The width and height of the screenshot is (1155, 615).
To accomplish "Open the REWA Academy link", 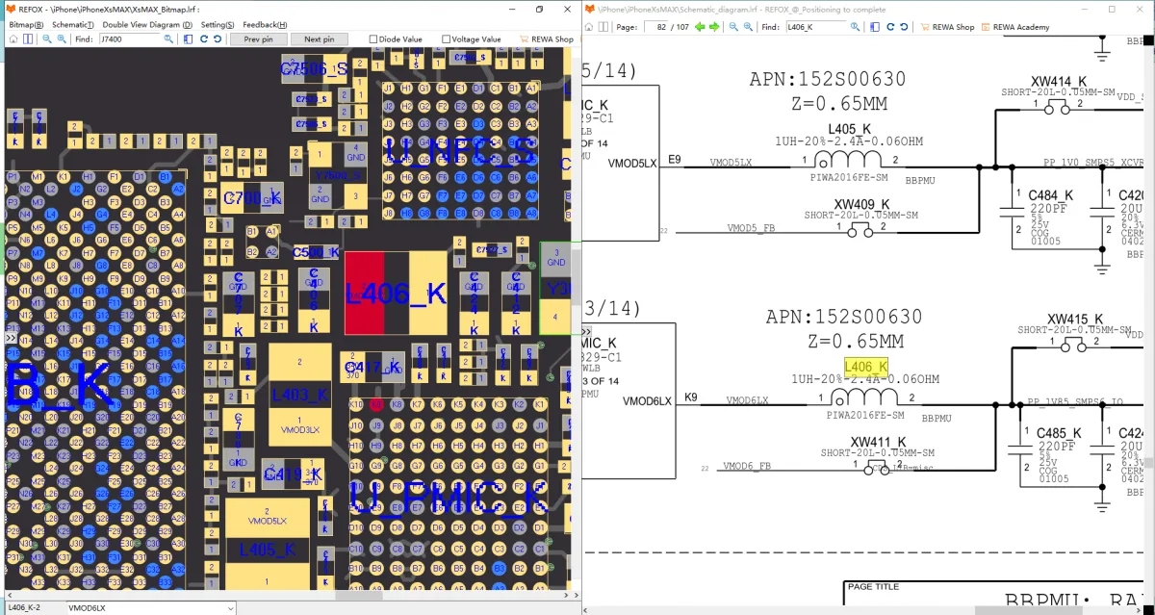I will click(x=1014, y=27).
